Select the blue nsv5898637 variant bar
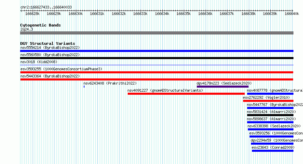This screenshot has width=303, height=164. (x=270, y=122)
